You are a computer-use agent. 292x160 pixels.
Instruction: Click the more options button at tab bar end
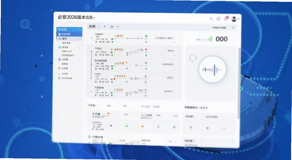click(233, 28)
